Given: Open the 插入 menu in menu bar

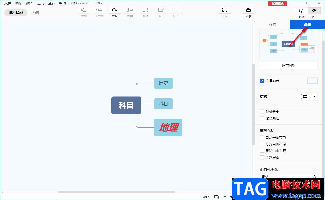Looking at the screenshot, I should pyautogui.click(x=30, y=3).
